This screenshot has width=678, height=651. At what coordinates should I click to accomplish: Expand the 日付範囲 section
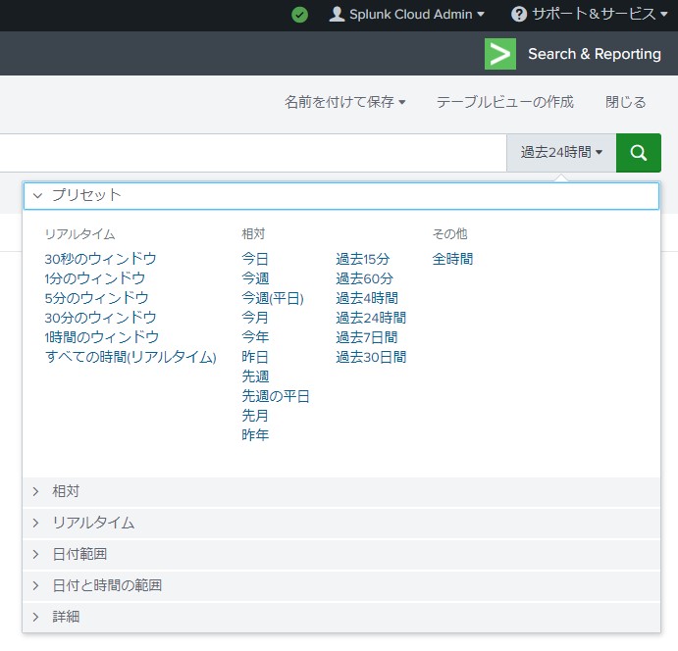(x=341, y=554)
